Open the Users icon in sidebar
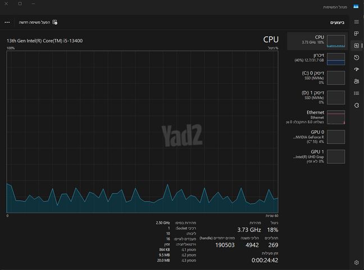Screen dimensions: 364x270 click(x=357, y=81)
